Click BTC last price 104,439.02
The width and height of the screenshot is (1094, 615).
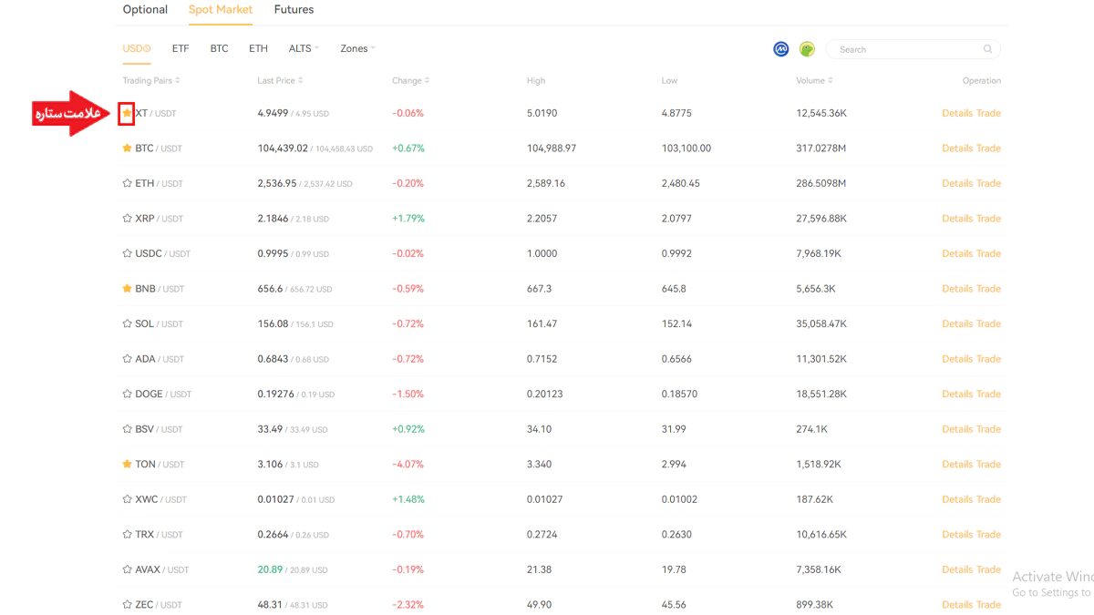[283, 148]
